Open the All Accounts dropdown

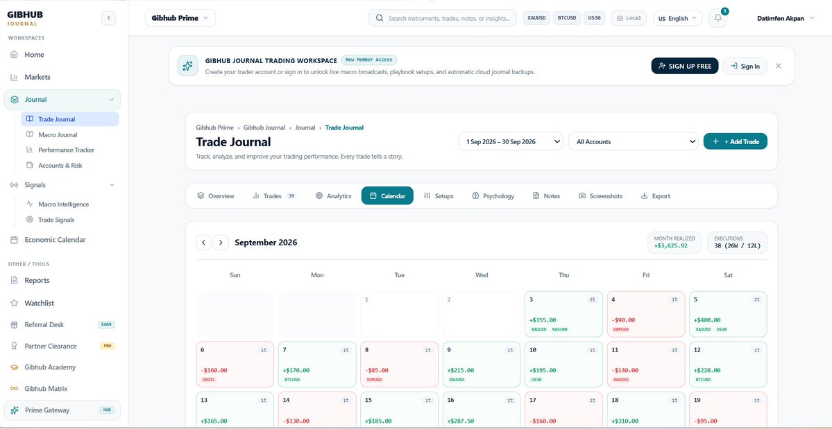tap(634, 141)
